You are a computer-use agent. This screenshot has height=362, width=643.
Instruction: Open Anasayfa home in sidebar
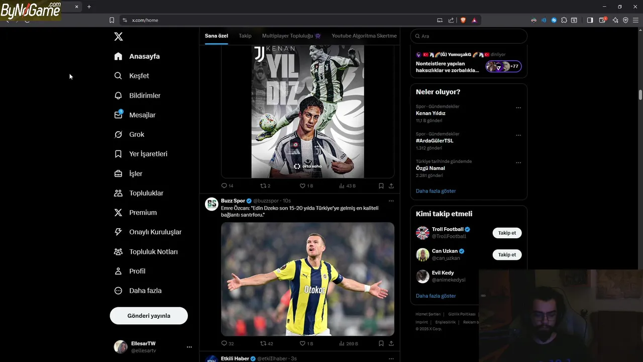coord(137,56)
